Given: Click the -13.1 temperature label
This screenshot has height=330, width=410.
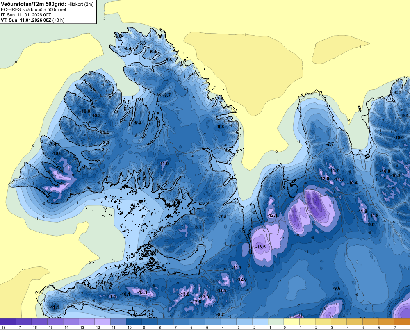Looking at the screenshot, I should [x=143, y=292].
